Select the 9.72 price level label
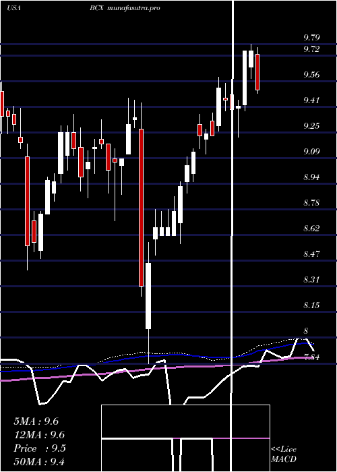337x472 pixels. point(311,49)
